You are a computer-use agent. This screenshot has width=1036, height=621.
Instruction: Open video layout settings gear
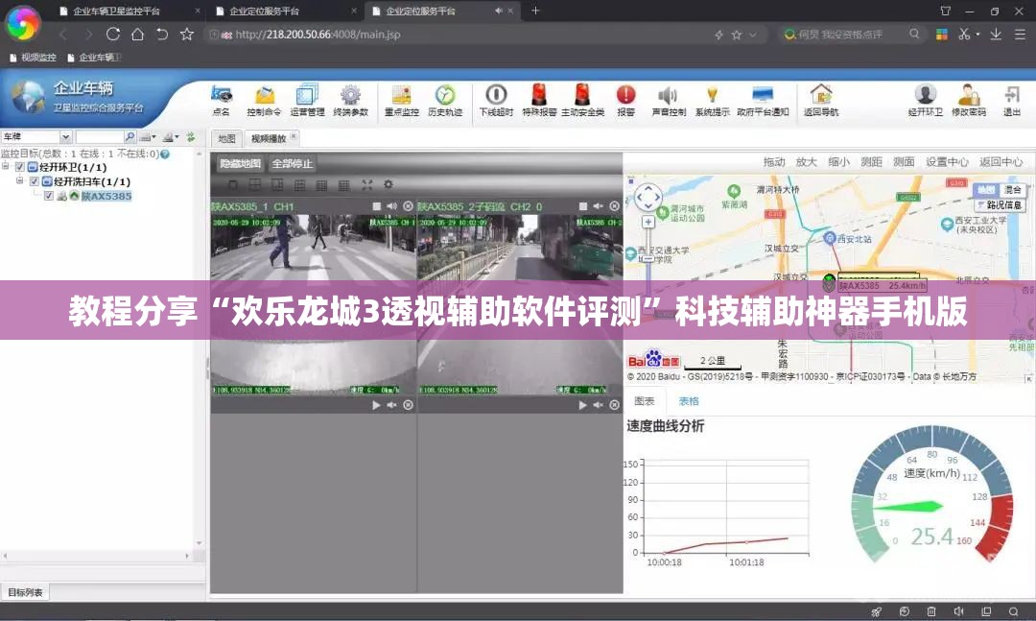click(x=388, y=185)
